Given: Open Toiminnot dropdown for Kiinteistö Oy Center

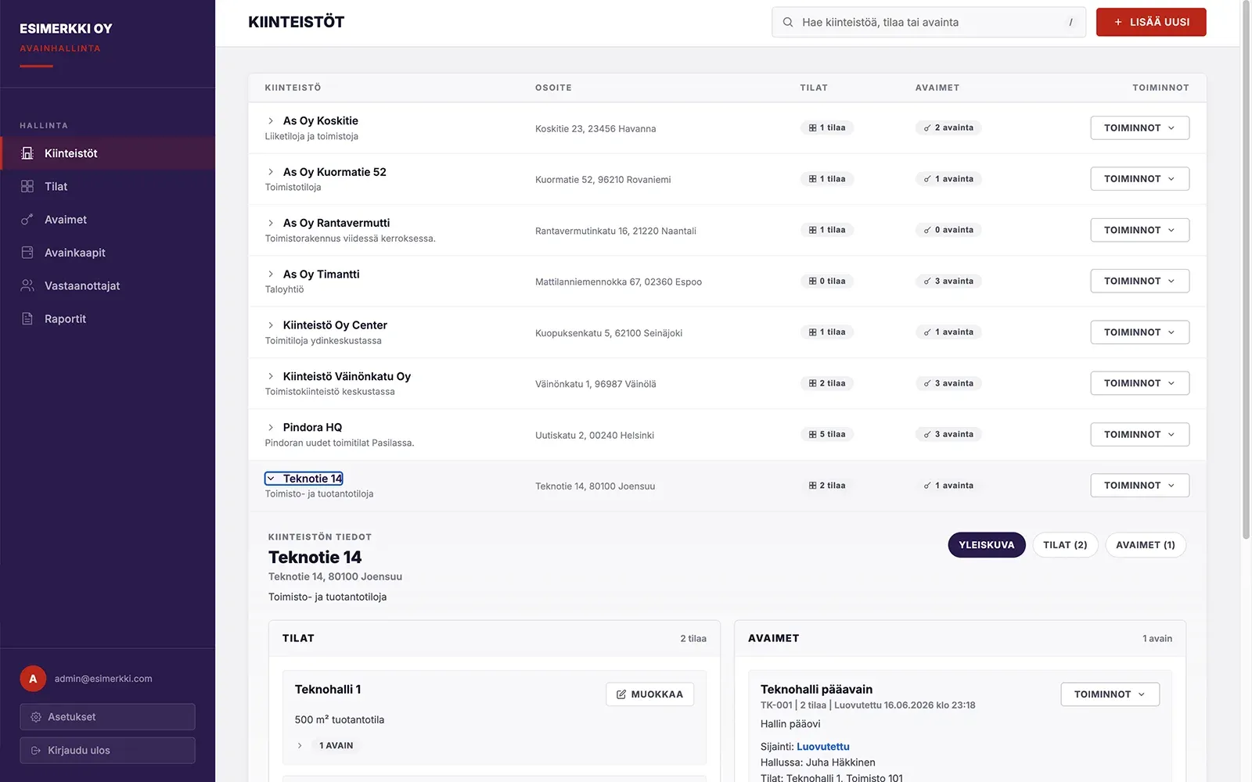Looking at the screenshot, I should 1139,332.
